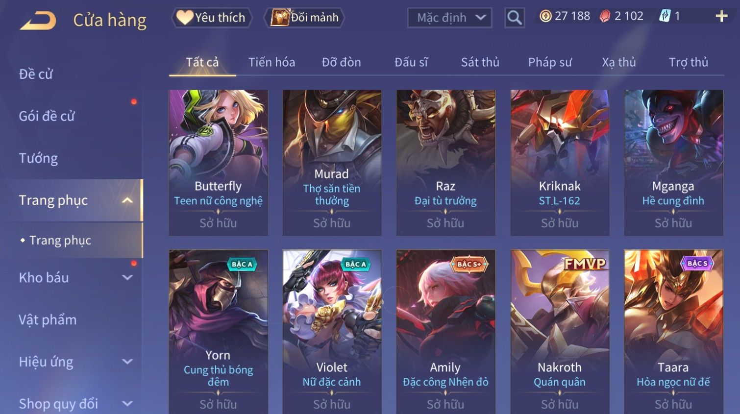This screenshot has height=414, width=740.
Task: Select Butterfly Teen nữ công nghệ skin card
Action: (219, 163)
